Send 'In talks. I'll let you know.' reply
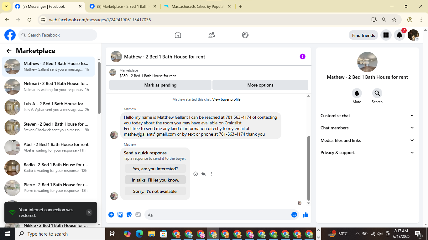 [155, 180]
